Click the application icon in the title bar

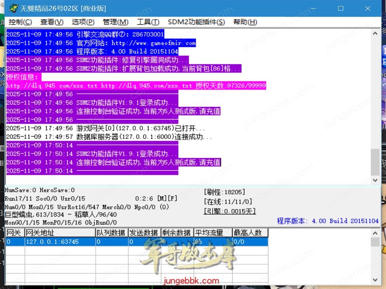coord(14,8)
